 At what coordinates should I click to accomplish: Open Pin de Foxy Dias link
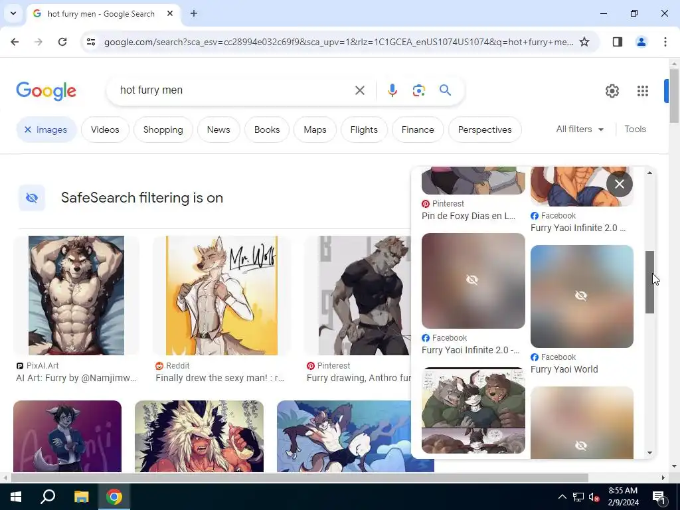(x=468, y=216)
